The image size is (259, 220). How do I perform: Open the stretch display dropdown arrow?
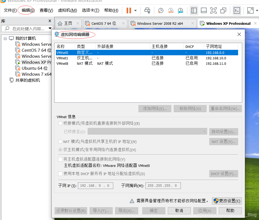click(257, 11)
